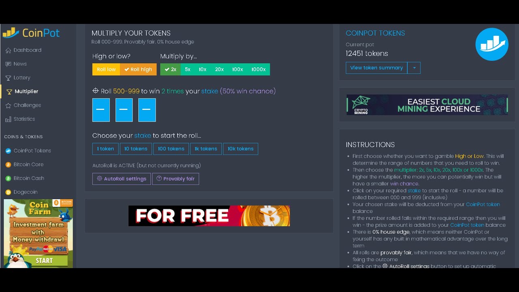This screenshot has height=292, width=519.
Task: Choose the Roll high option
Action: click(138, 69)
